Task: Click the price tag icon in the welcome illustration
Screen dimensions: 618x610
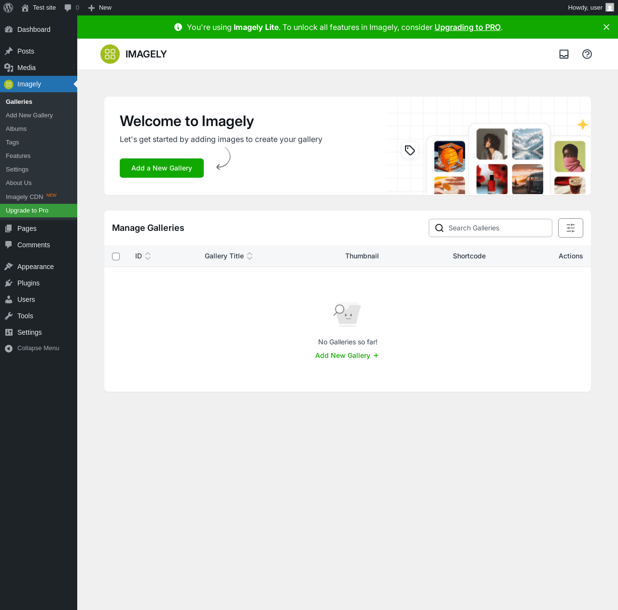Action: [x=410, y=150]
